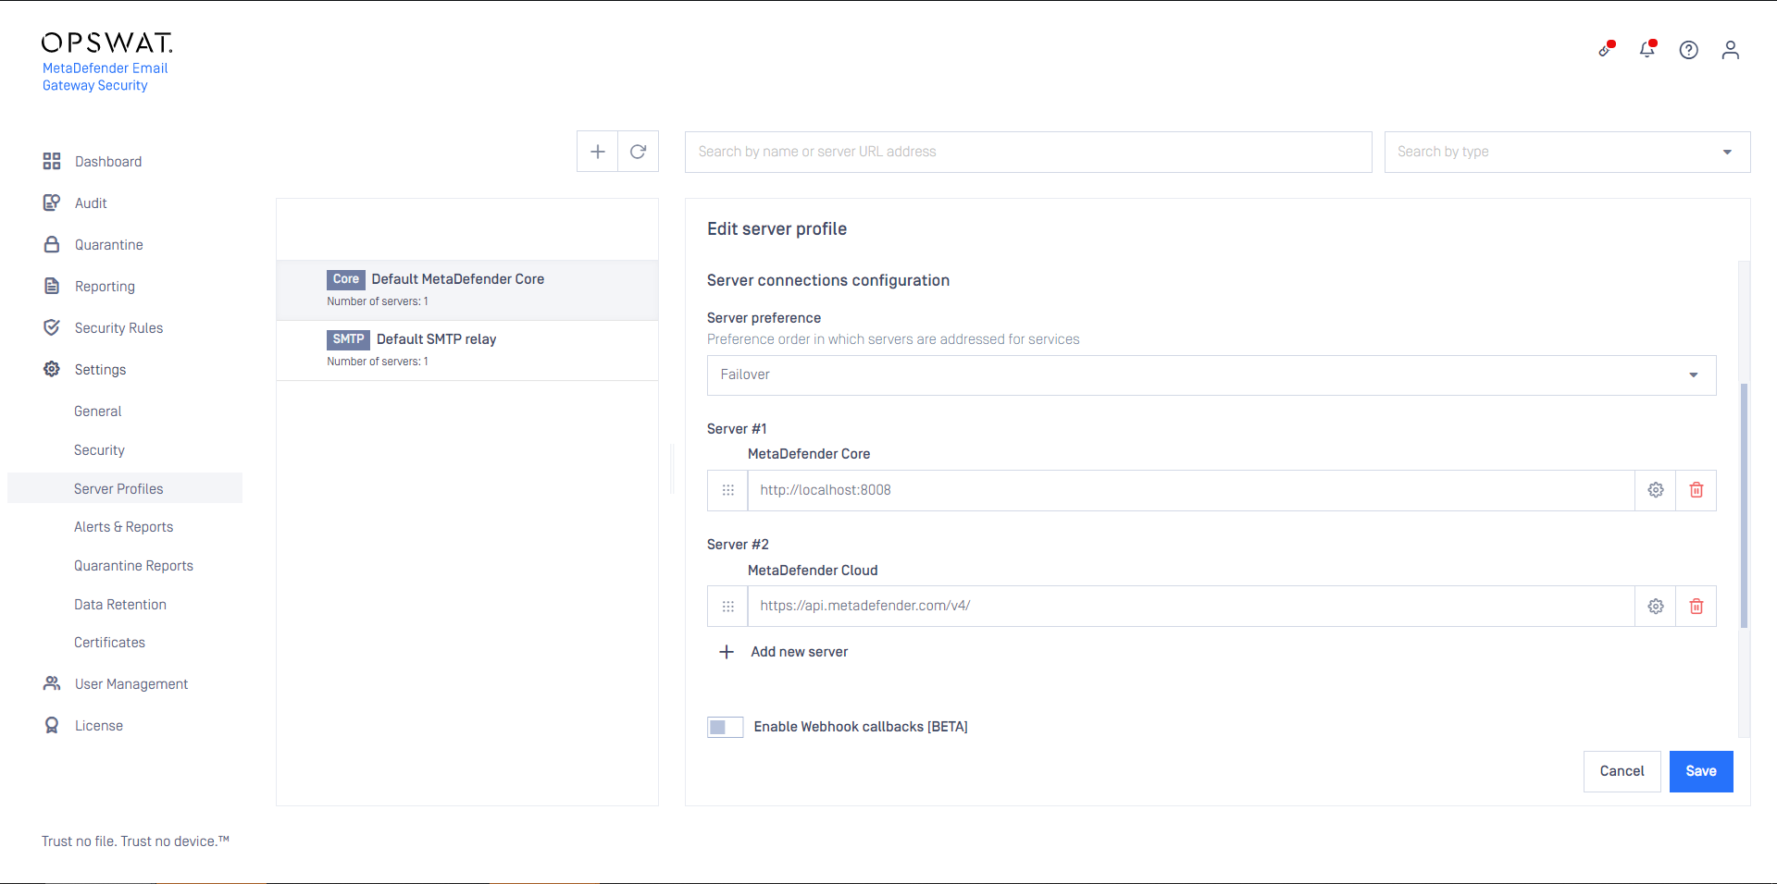Open settings gear for MetaDefender Cloud server
This screenshot has width=1777, height=884.
tap(1656, 607)
